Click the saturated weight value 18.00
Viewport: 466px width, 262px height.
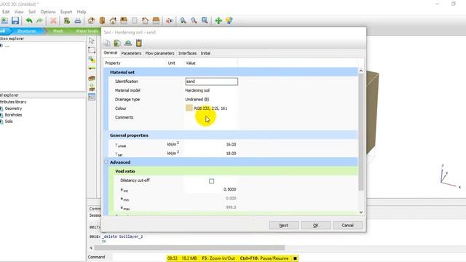(x=231, y=154)
